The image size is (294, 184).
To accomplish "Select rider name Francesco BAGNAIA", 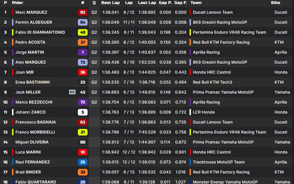I will [x=35, y=122].
